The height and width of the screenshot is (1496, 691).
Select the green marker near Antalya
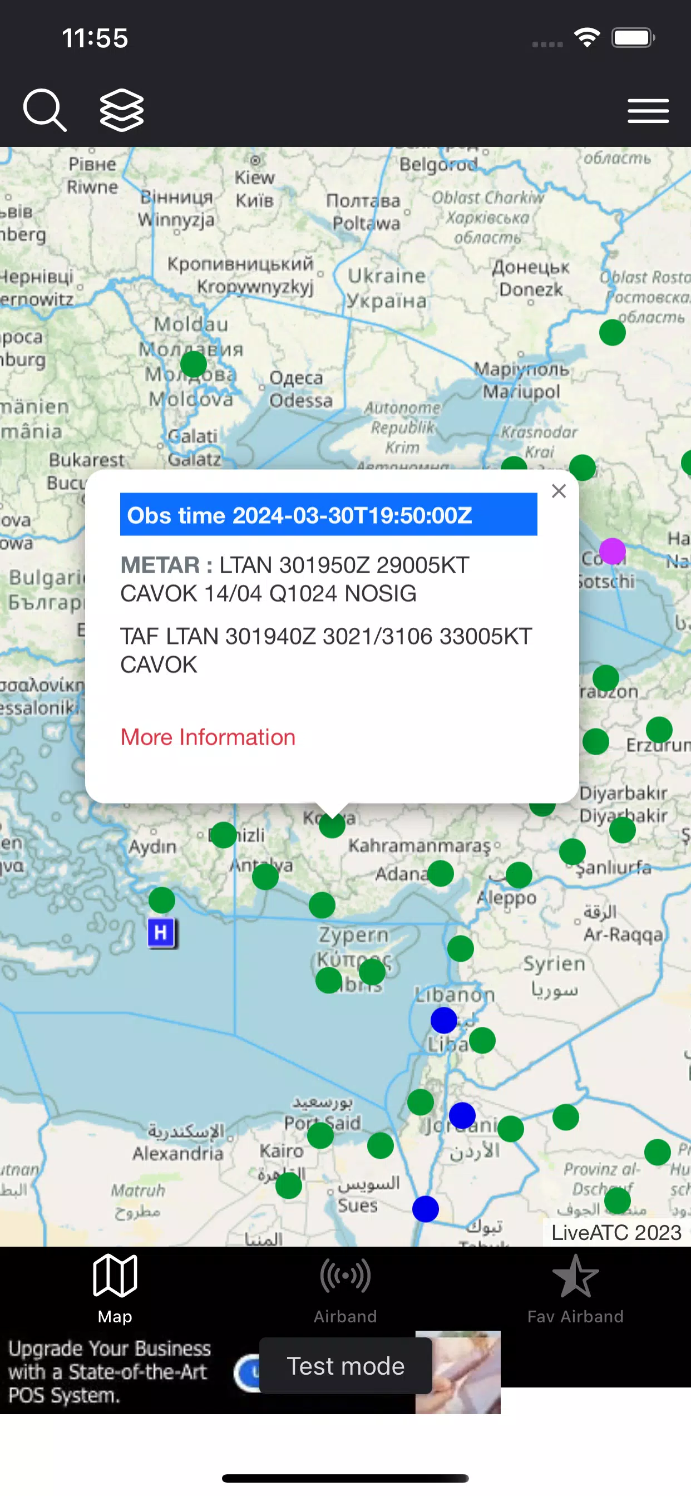(x=265, y=877)
